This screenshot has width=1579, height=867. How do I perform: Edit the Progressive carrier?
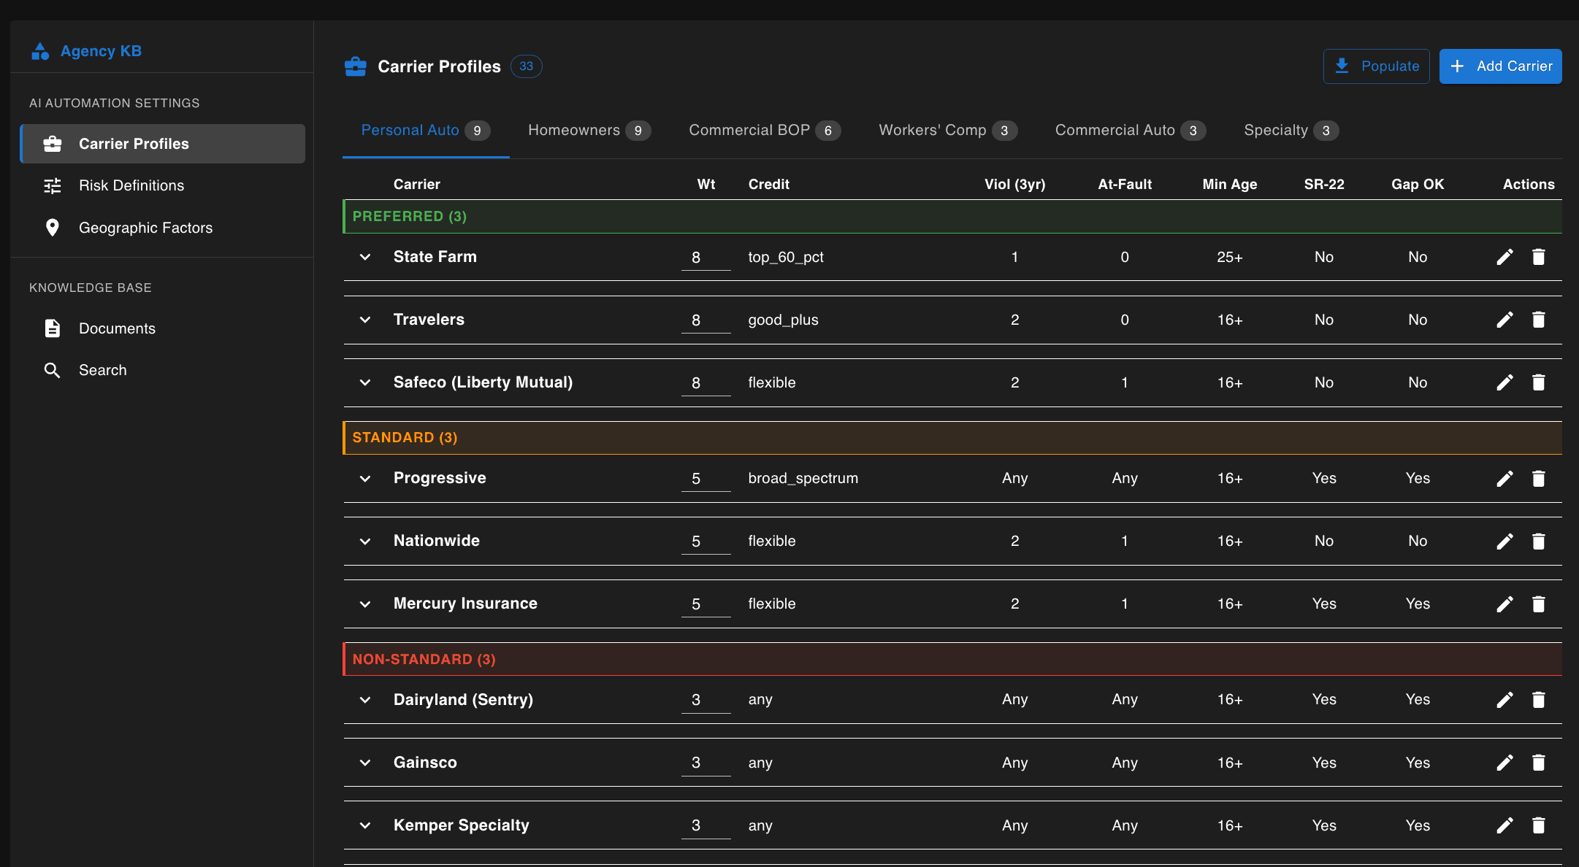click(x=1505, y=478)
